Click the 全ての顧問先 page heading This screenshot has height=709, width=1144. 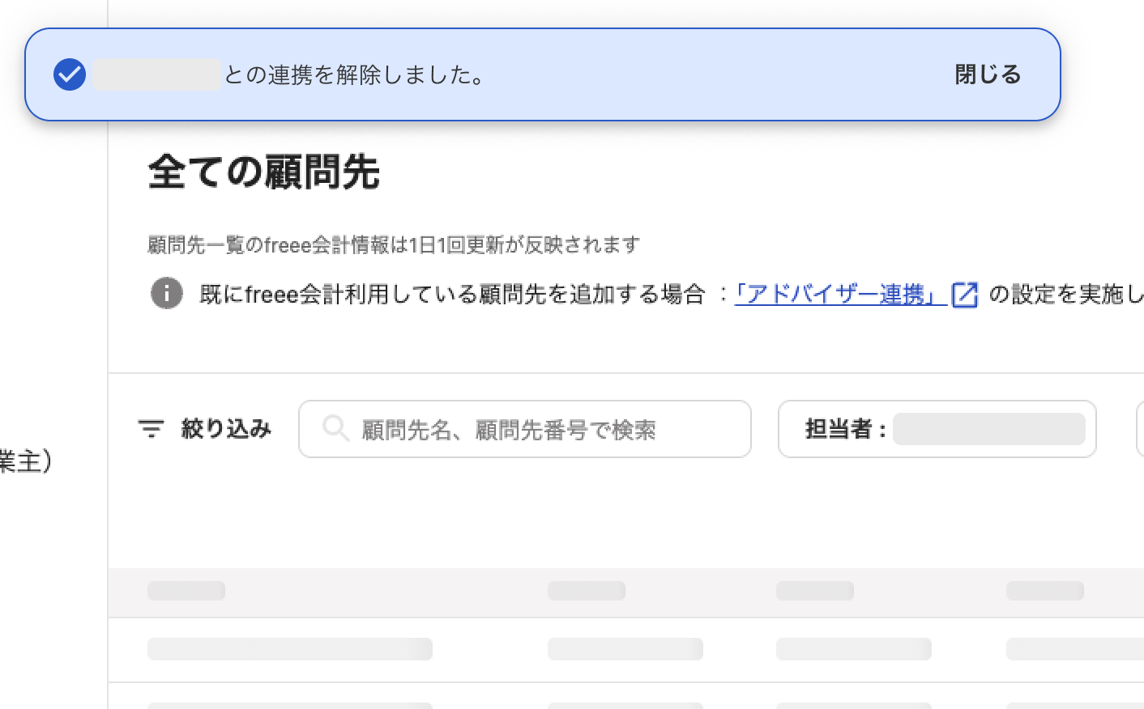click(x=264, y=172)
